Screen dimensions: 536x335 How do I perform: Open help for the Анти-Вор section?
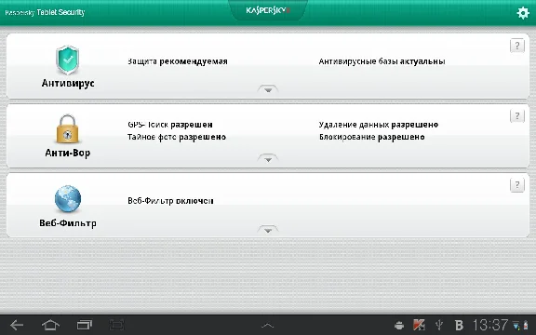[x=517, y=116]
